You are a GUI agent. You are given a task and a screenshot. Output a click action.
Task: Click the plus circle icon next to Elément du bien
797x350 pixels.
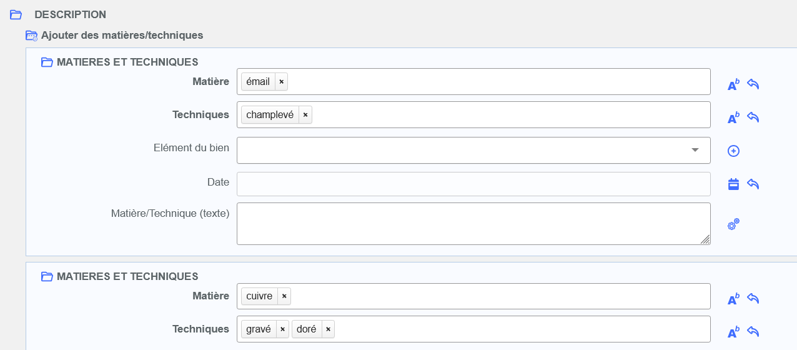pos(734,151)
